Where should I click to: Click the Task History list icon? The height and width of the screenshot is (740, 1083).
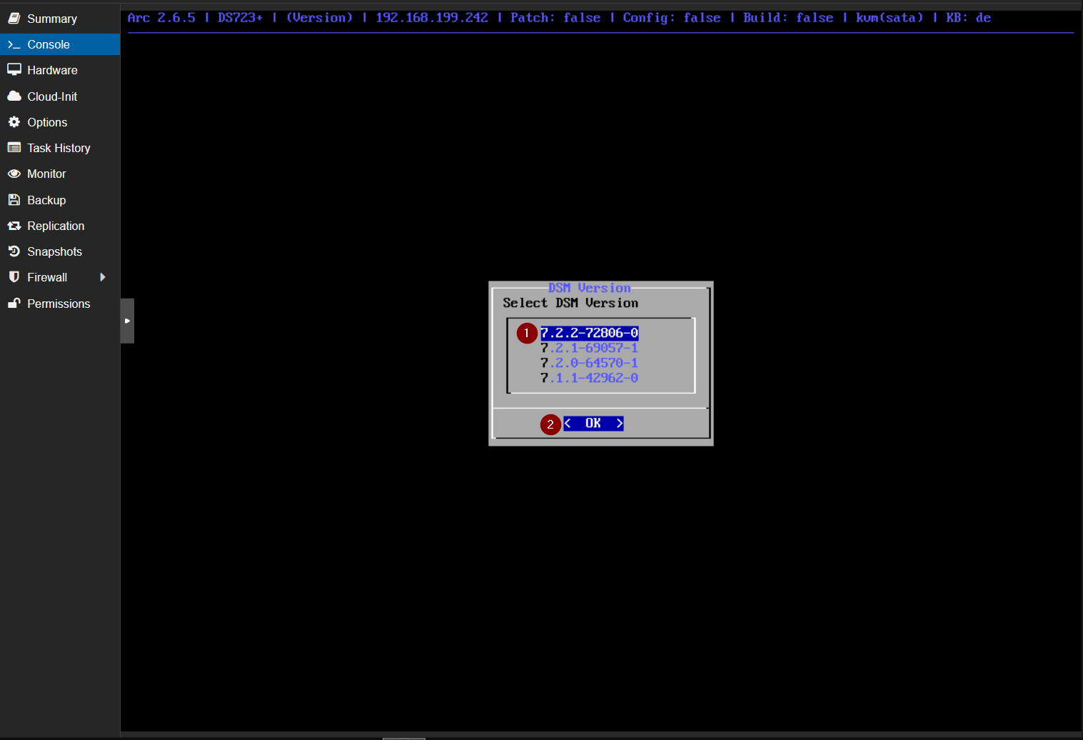tap(14, 148)
